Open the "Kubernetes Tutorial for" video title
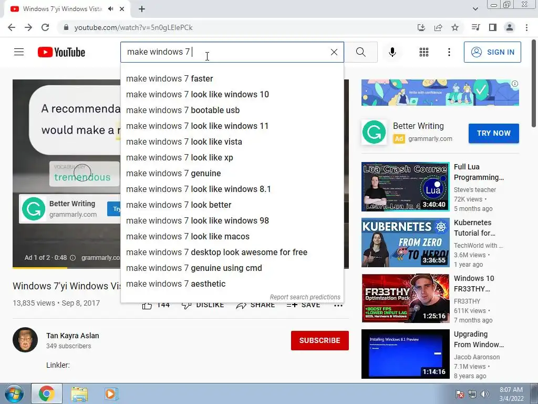Screen dimensions: 538x404 tap(474, 228)
